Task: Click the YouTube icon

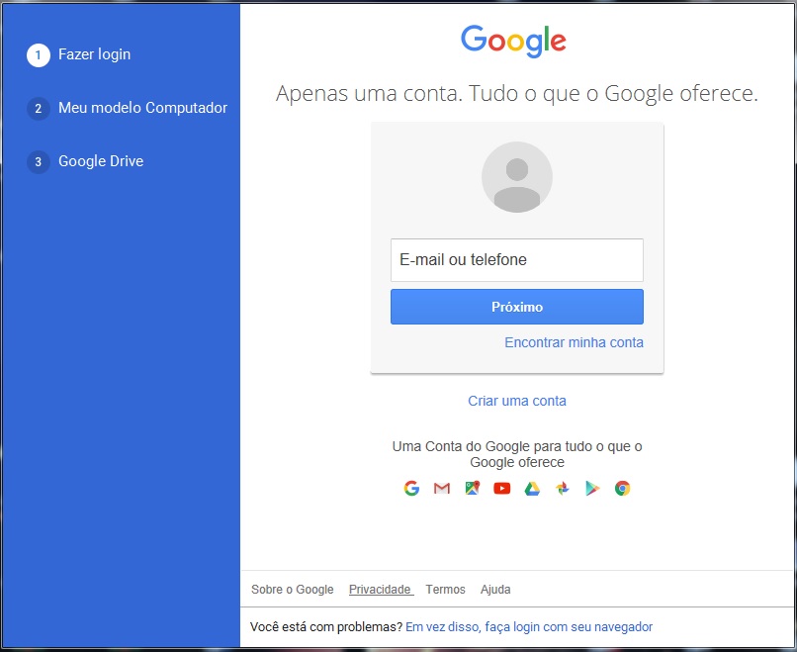Action: pos(501,488)
